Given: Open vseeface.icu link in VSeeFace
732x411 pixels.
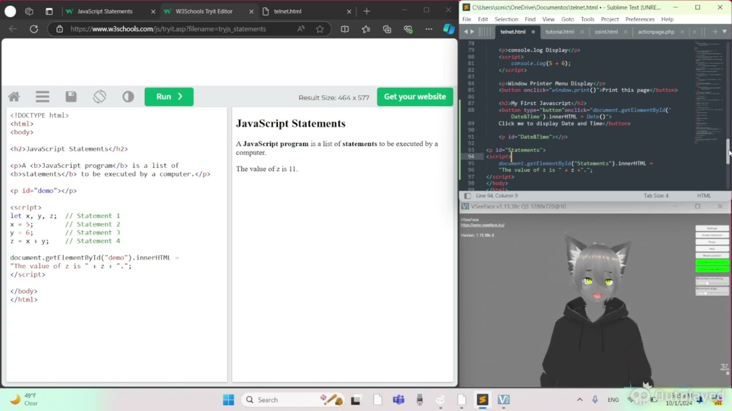Looking at the screenshot, I should (483, 225).
